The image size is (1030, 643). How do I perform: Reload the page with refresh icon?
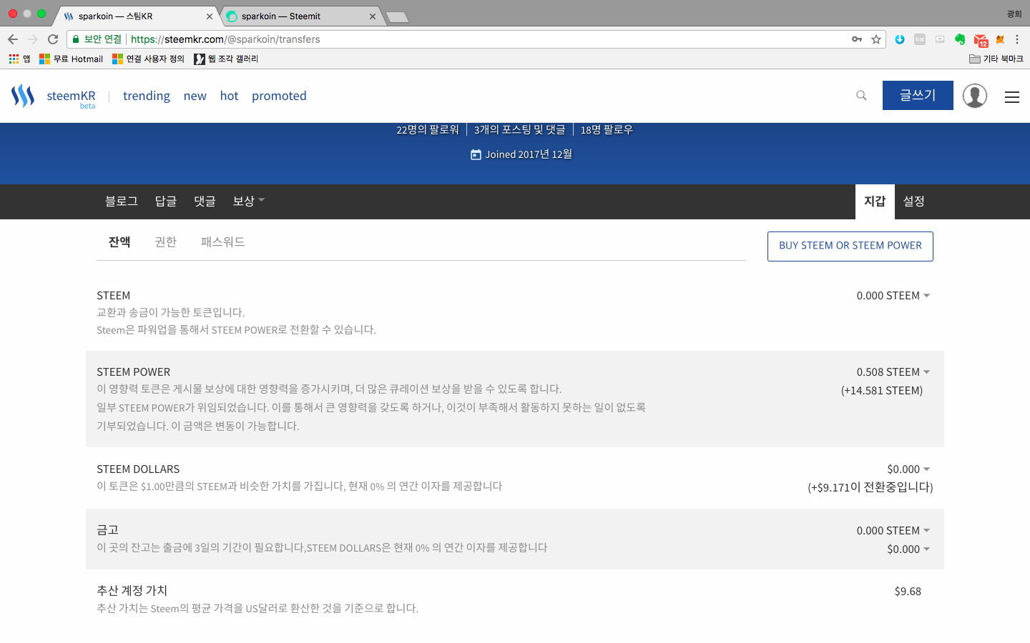(53, 39)
